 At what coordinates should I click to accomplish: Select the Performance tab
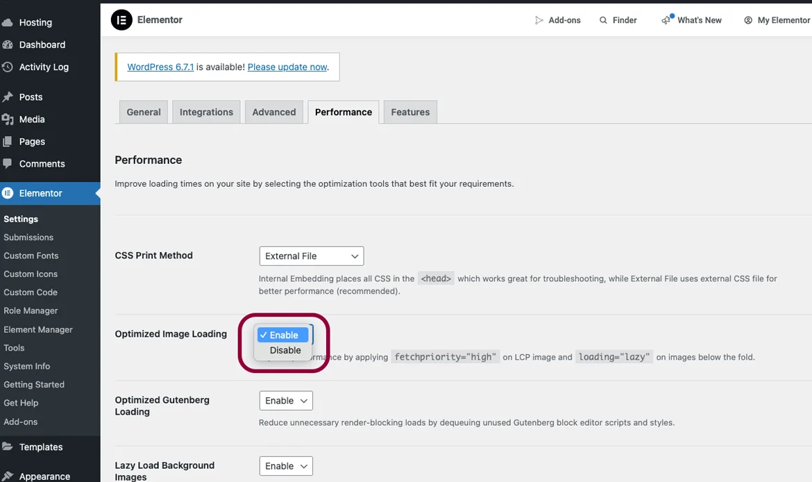pyautogui.click(x=344, y=112)
